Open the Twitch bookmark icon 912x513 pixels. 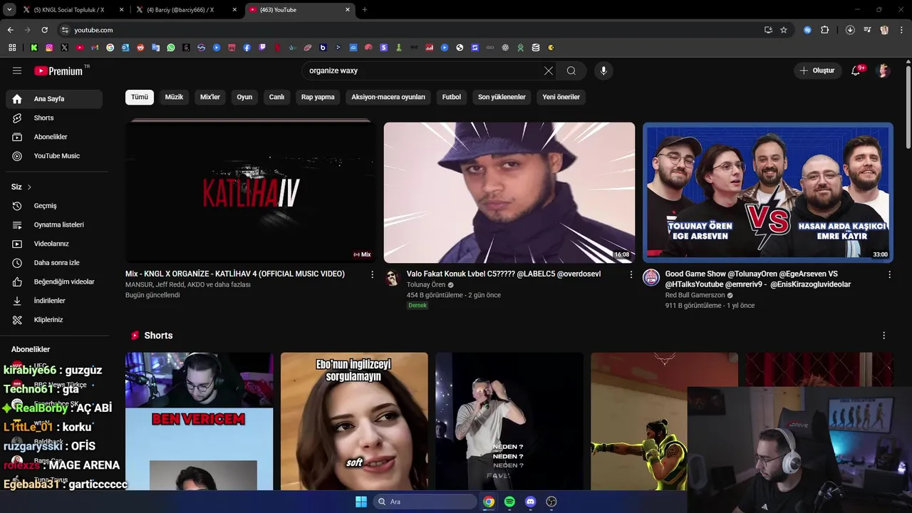pyautogui.click(x=262, y=48)
